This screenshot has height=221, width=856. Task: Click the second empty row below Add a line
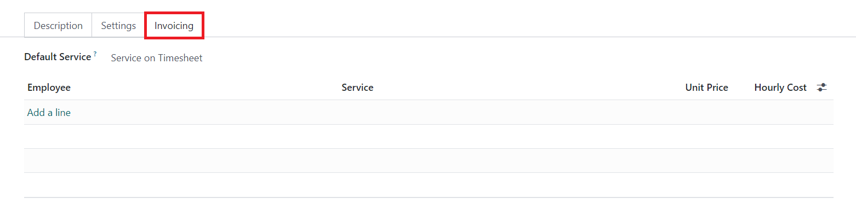(427, 161)
